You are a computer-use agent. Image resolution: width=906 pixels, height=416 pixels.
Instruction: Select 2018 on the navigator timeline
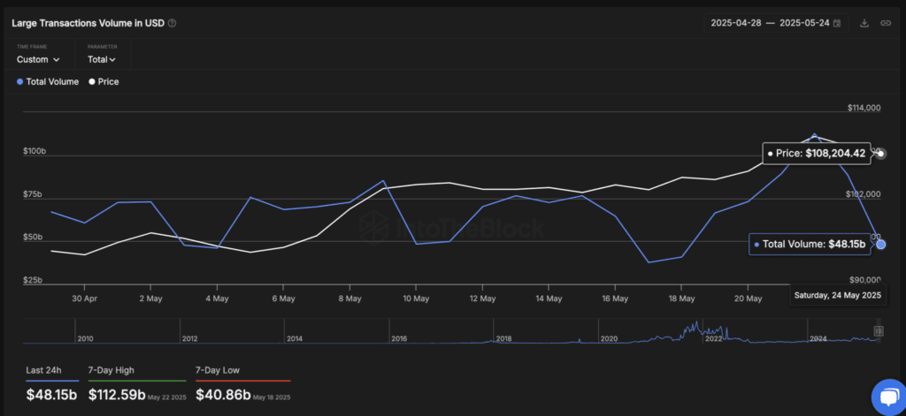503,339
